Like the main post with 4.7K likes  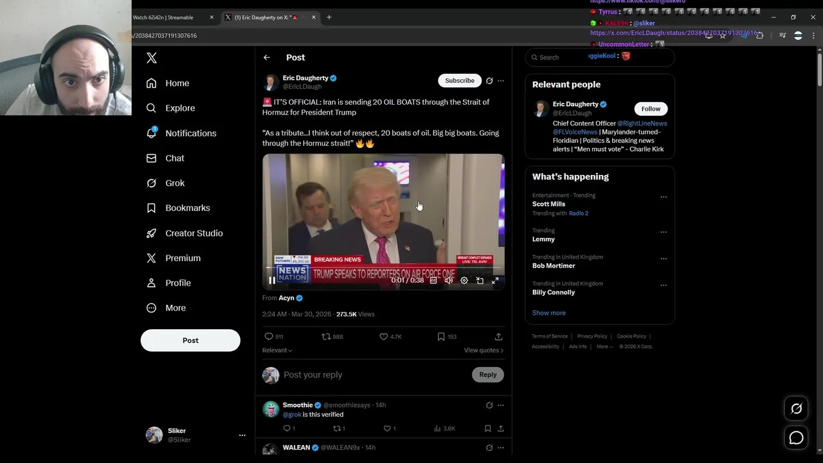click(383, 336)
